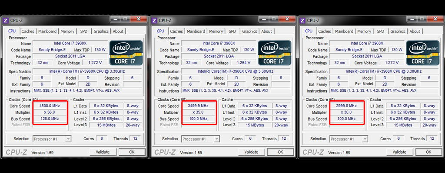Close the right CPU-Z window
The height and width of the screenshot is (173, 445).
[435, 19]
